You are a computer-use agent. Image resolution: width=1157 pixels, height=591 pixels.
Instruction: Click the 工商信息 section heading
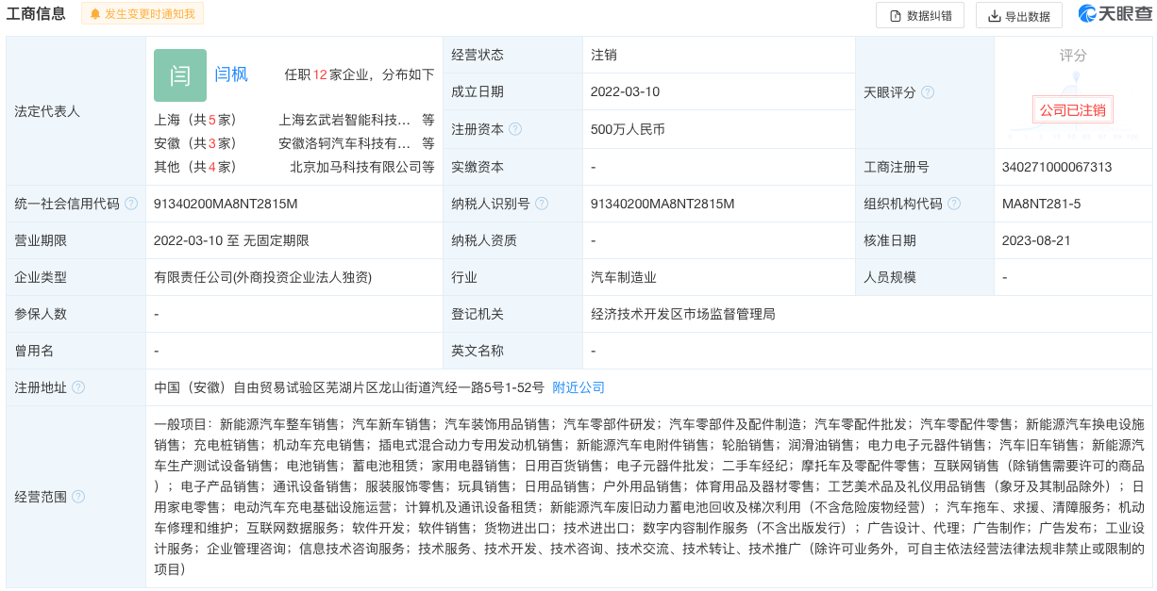pyautogui.click(x=36, y=13)
